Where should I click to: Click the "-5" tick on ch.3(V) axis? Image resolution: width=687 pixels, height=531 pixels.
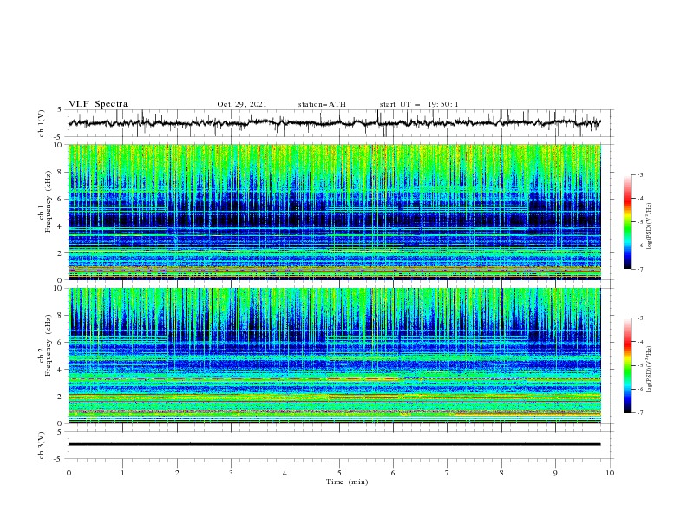[58, 459]
